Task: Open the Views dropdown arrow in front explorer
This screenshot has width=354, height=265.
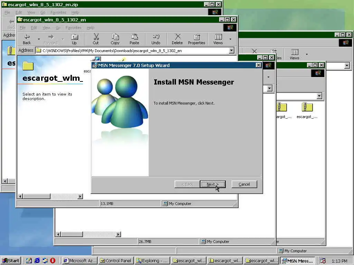Action: coord(230,39)
